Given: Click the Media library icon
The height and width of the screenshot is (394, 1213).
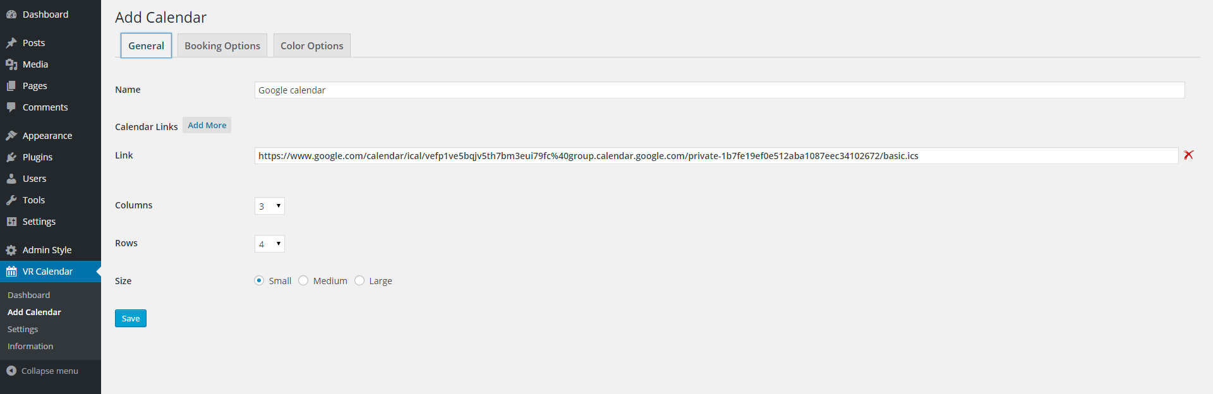Looking at the screenshot, I should [x=11, y=64].
